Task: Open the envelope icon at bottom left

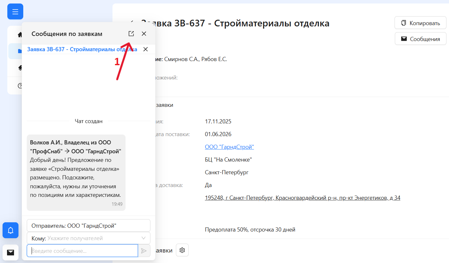Action: (x=10, y=252)
